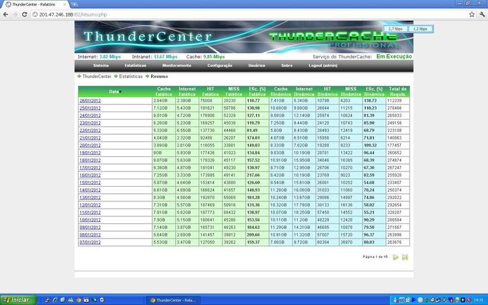The height and width of the screenshot is (305, 488).
Task: Open report for 15/01/2012
Action: pos(90,182)
